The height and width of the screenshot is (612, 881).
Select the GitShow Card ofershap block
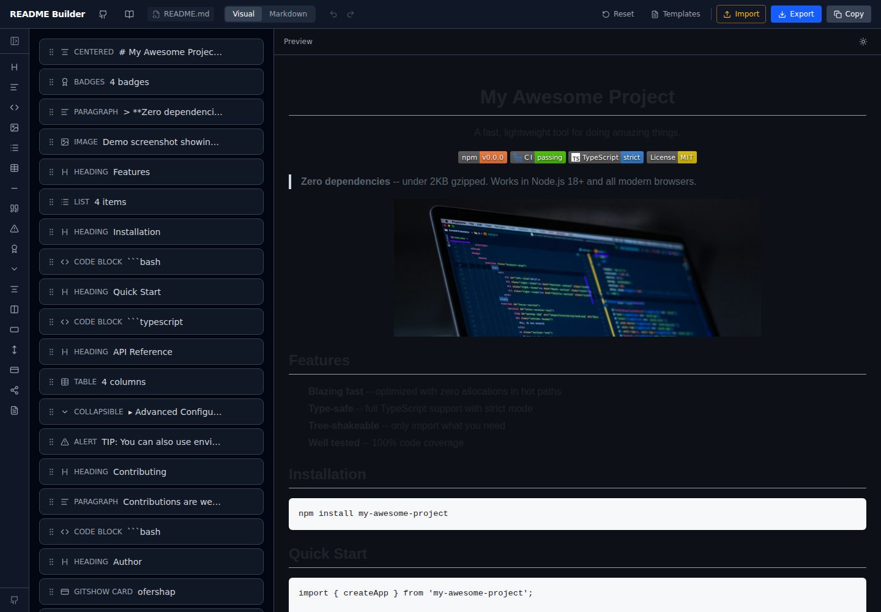(151, 592)
